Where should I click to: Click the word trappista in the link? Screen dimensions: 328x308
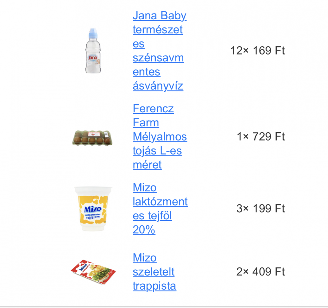tap(154, 286)
